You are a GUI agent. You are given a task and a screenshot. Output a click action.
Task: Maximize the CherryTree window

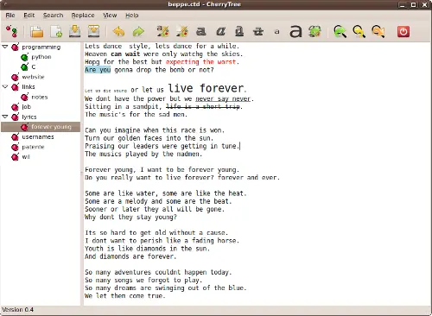(414, 4)
